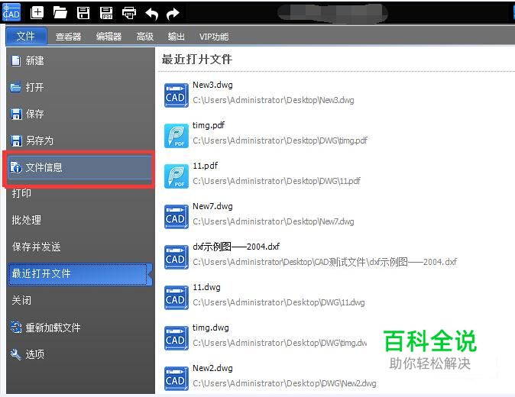Open the 高级 tab
Screen dimensions: 515x397
coord(145,37)
